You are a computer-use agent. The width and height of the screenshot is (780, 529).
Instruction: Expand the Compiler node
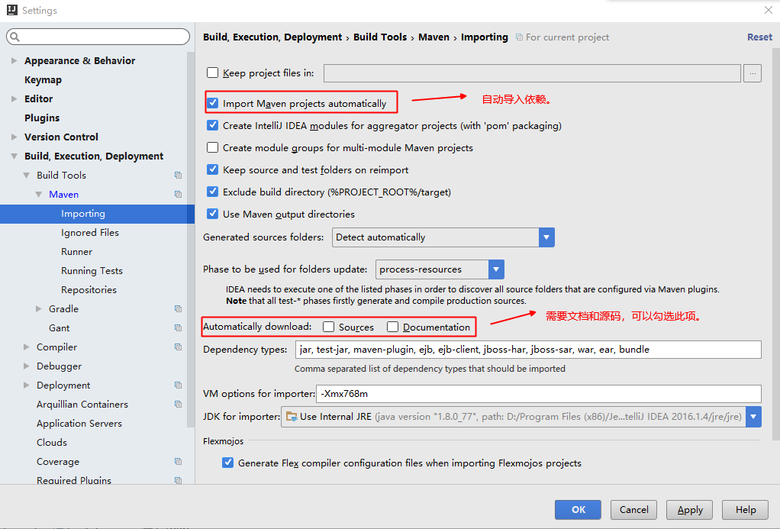27,347
